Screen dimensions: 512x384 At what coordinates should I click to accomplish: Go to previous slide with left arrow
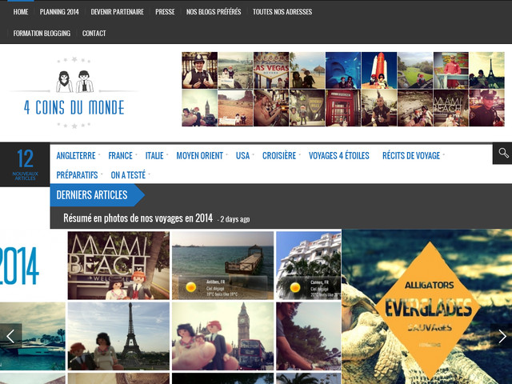[10, 336]
